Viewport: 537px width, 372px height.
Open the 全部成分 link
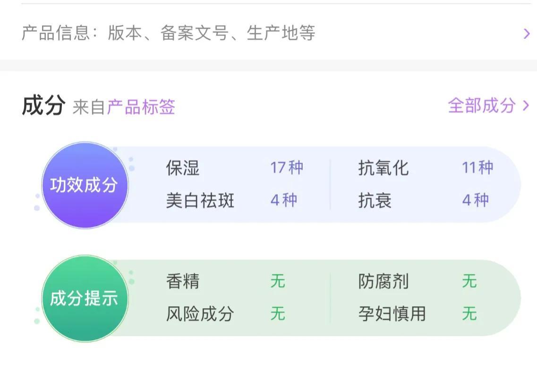click(482, 105)
